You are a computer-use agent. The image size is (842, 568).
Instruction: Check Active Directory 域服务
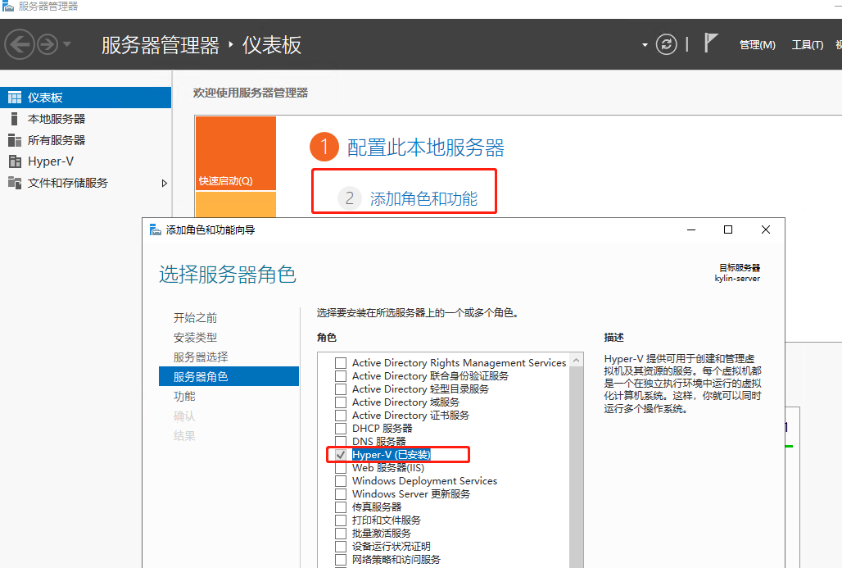341,402
